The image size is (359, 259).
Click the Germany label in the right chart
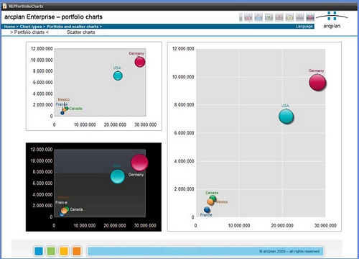pyautogui.click(x=316, y=71)
